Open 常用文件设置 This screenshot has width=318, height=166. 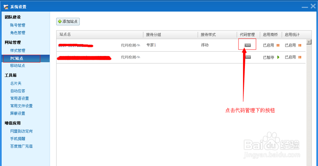click(x=21, y=106)
